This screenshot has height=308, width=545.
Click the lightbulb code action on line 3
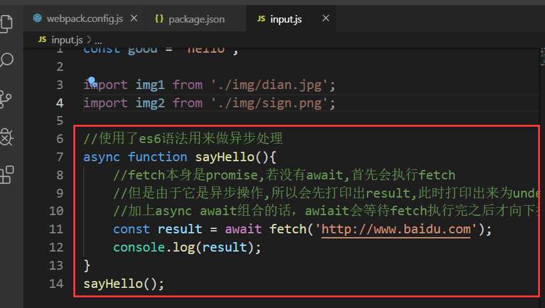(x=92, y=82)
